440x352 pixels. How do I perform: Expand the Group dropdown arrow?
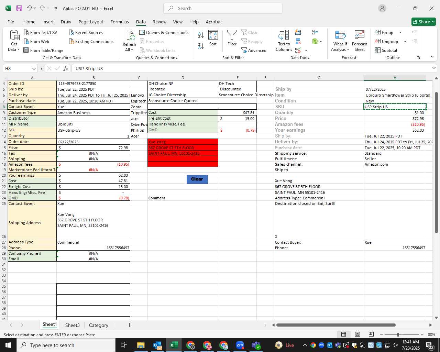click(x=400, y=32)
